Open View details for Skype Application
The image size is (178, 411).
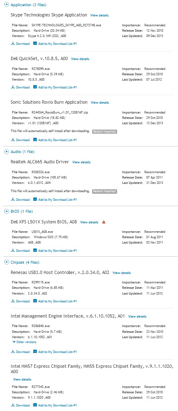tap(99, 16)
